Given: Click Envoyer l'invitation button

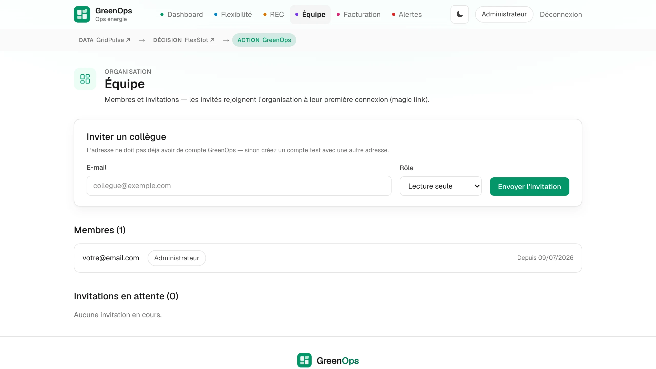Looking at the screenshot, I should point(529,187).
